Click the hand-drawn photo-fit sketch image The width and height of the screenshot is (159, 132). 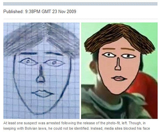[x=41, y=71]
